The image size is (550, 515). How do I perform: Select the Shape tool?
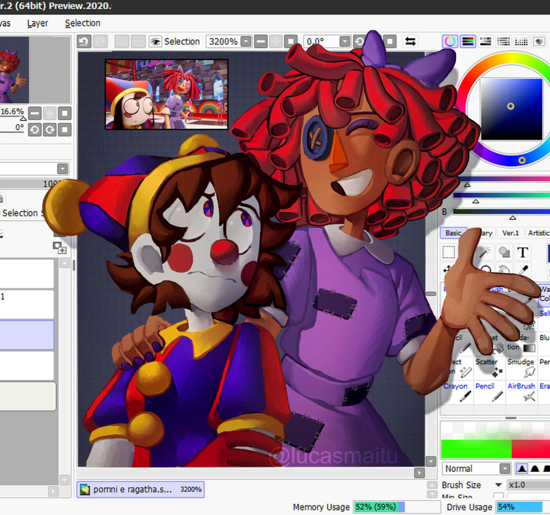click(504, 252)
